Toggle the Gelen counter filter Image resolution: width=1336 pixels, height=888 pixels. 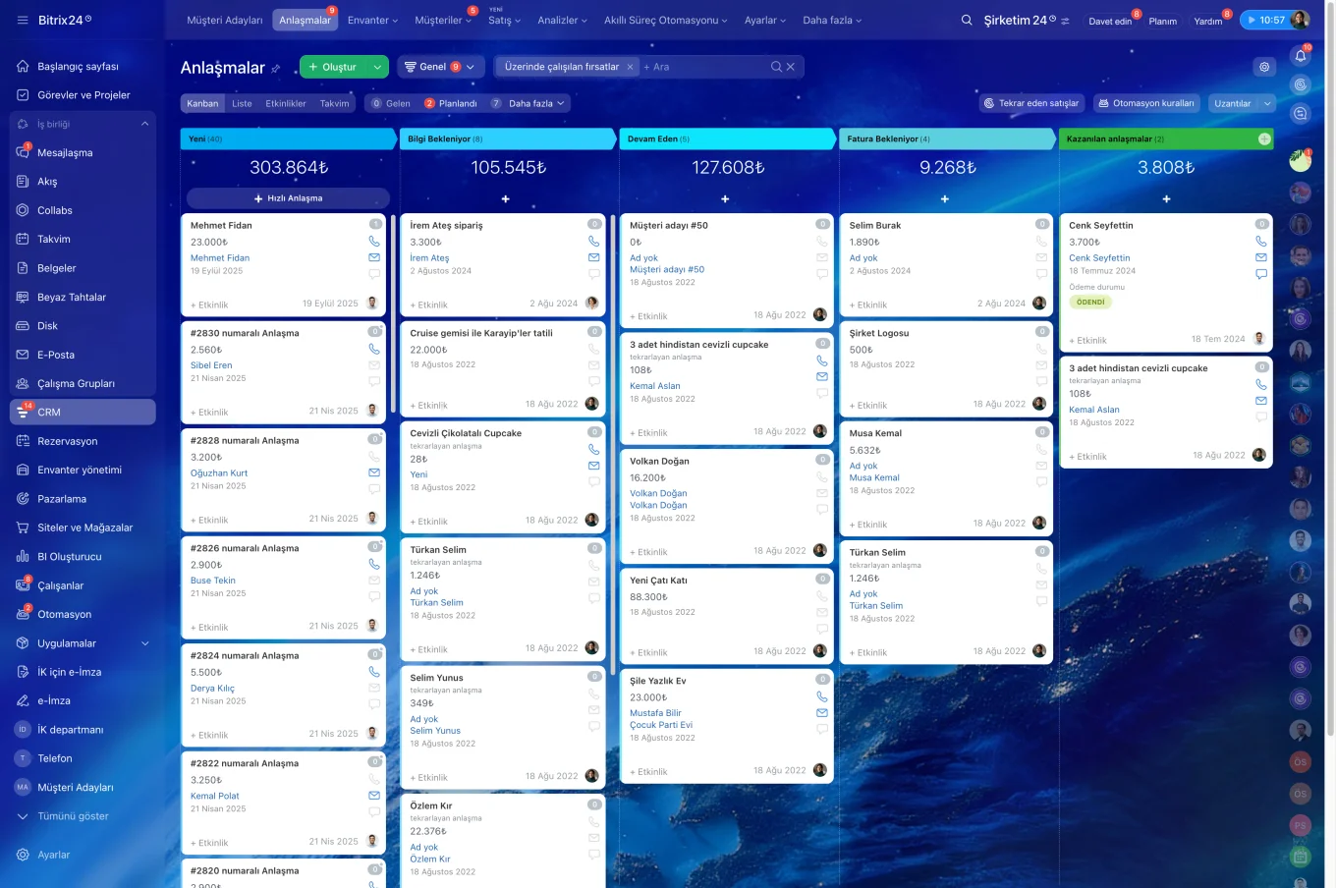click(390, 103)
